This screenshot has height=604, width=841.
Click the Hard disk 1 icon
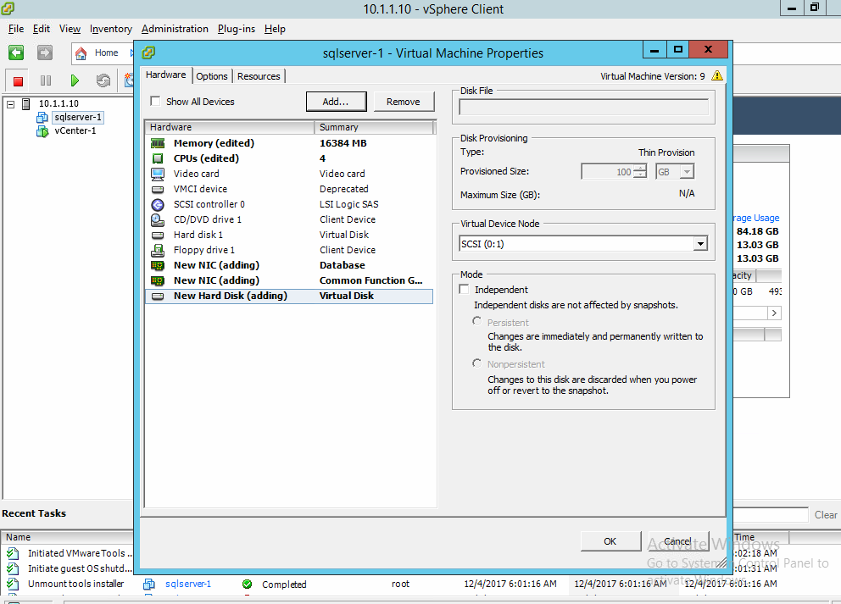(x=158, y=236)
